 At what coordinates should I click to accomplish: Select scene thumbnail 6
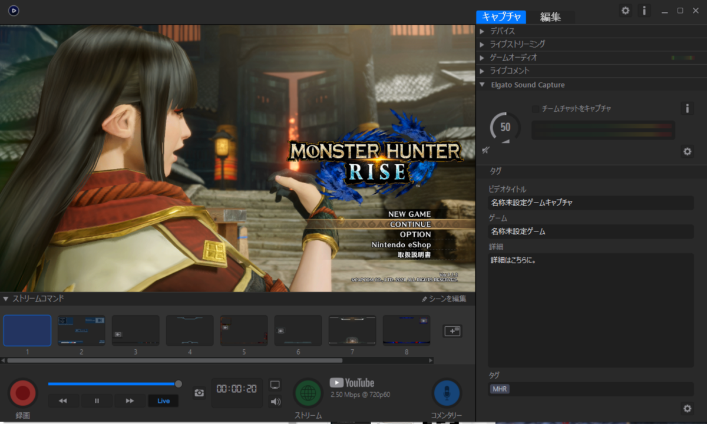298,330
